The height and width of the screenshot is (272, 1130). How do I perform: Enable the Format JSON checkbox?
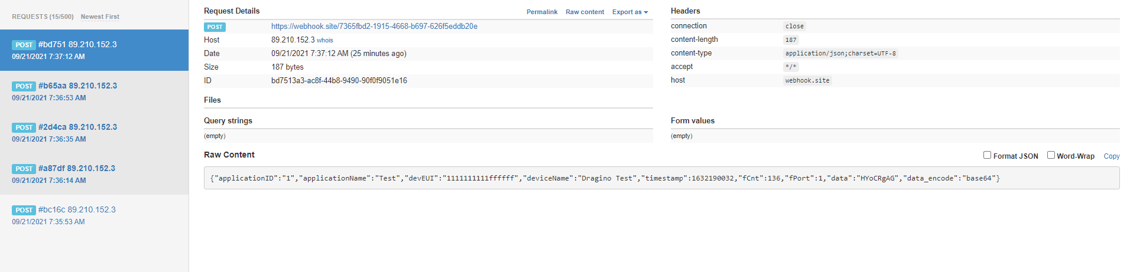pyautogui.click(x=987, y=155)
